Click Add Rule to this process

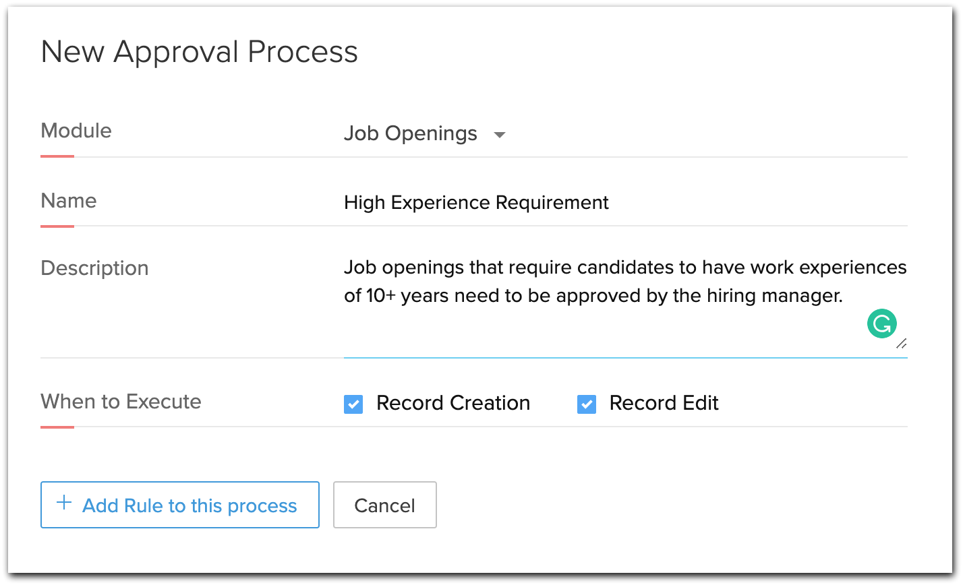179,505
